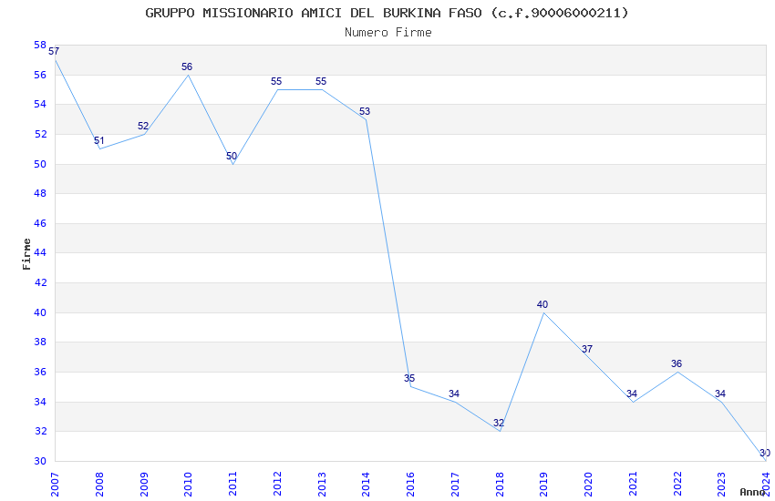Click y-axis value 48
The width and height of the screenshot is (775, 501).
tap(40, 193)
